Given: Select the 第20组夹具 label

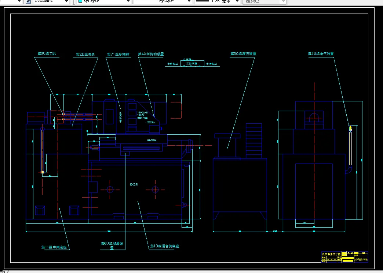Looking at the screenshot, I should [85, 55].
